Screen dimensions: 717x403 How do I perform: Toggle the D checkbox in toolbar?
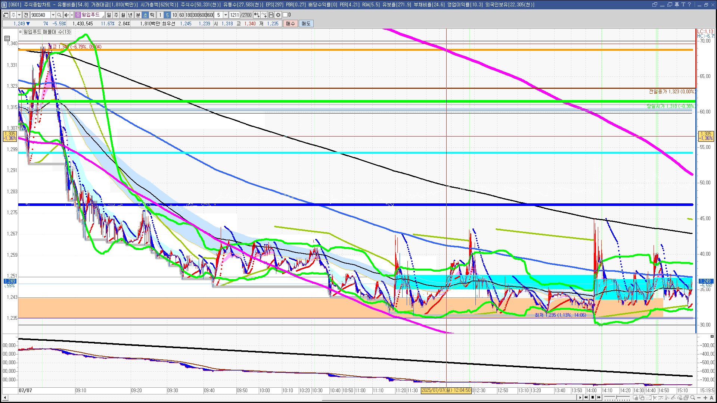285,15
